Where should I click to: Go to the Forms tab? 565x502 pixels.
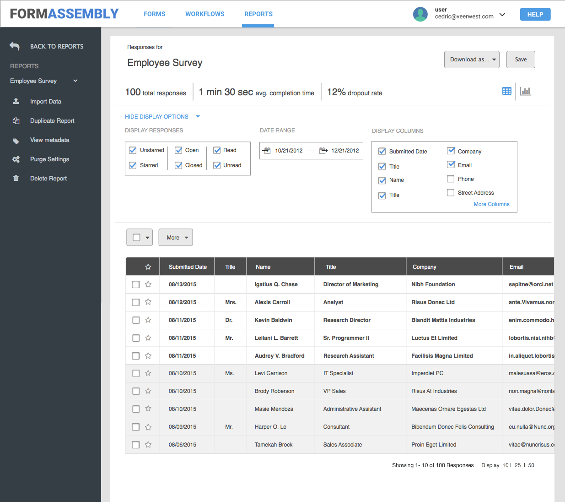(x=155, y=14)
